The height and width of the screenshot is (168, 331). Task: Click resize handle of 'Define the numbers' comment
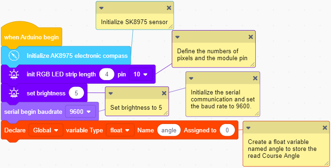(253, 65)
